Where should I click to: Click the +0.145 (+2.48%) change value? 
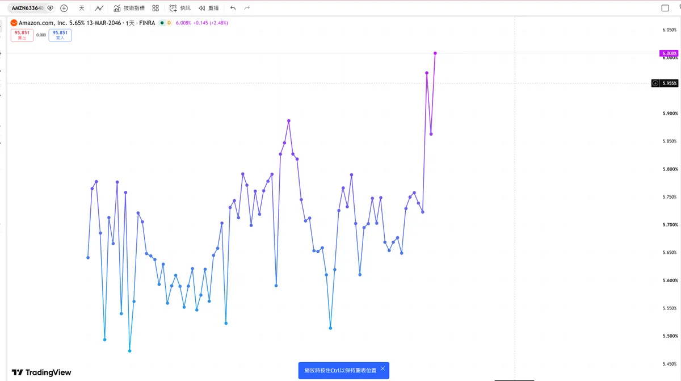click(211, 23)
